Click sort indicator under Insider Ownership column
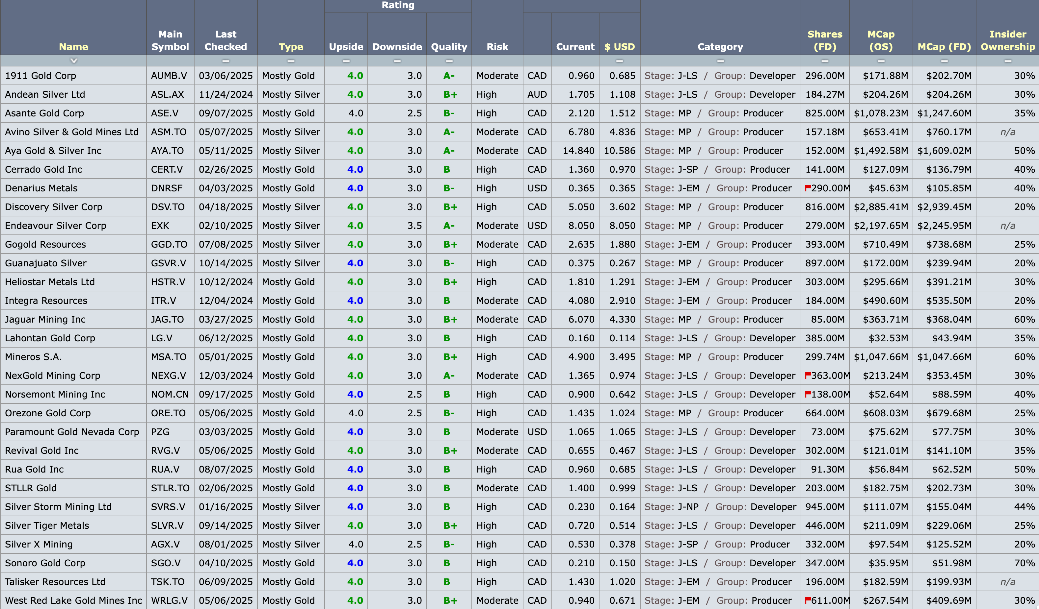Screen dimensions: 1039x609 (x=1007, y=61)
